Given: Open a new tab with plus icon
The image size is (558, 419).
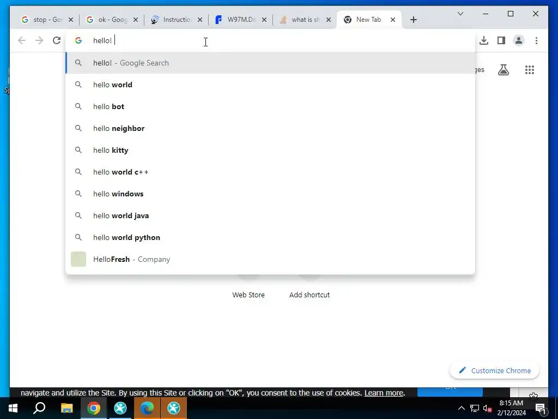Looking at the screenshot, I should [x=413, y=20].
